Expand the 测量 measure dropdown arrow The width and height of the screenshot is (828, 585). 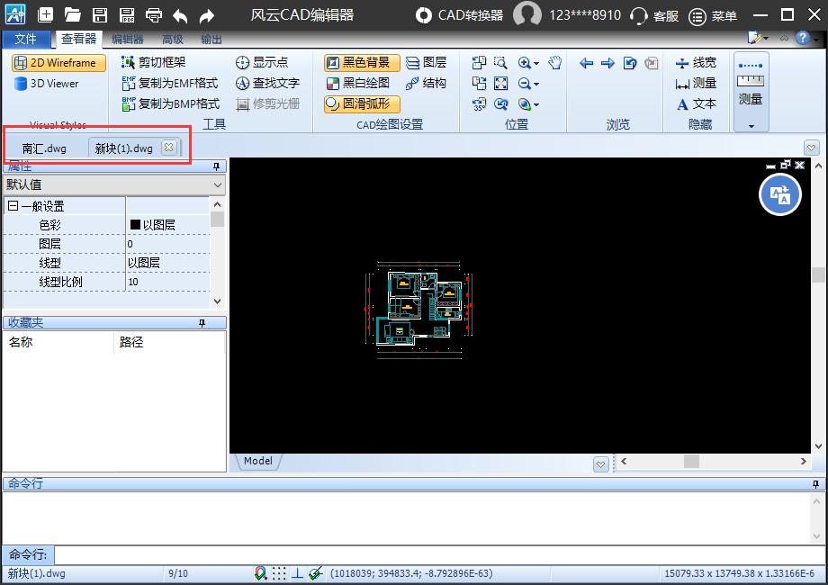tap(751, 126)
